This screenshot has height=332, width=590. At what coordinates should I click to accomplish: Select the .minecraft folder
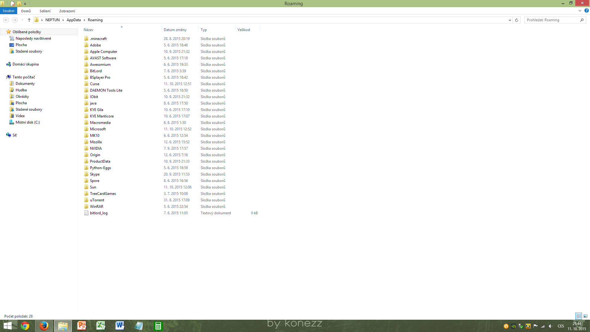pos(98,39)
